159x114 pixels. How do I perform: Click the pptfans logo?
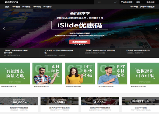coord(12,2)
